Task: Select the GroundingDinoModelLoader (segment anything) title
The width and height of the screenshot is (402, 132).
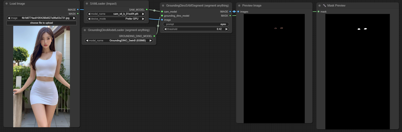Action: (119, 30)
